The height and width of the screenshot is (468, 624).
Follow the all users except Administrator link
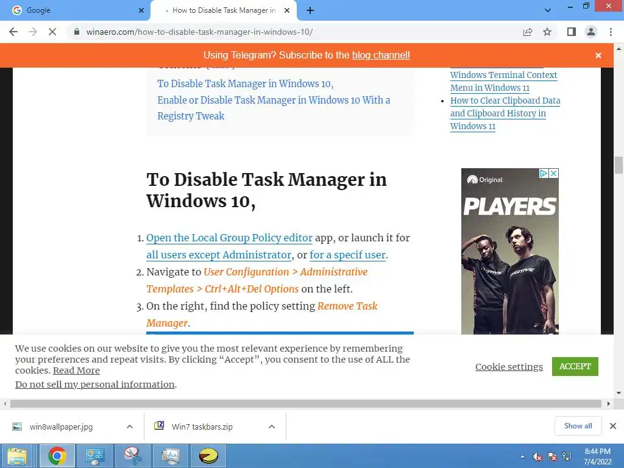(219, 255)
